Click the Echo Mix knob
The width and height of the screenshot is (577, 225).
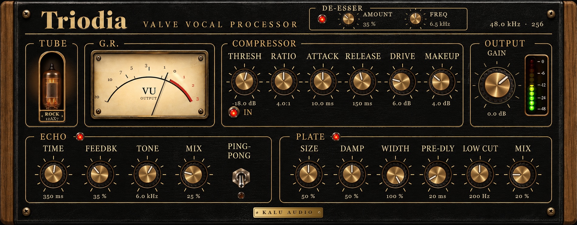194,174
